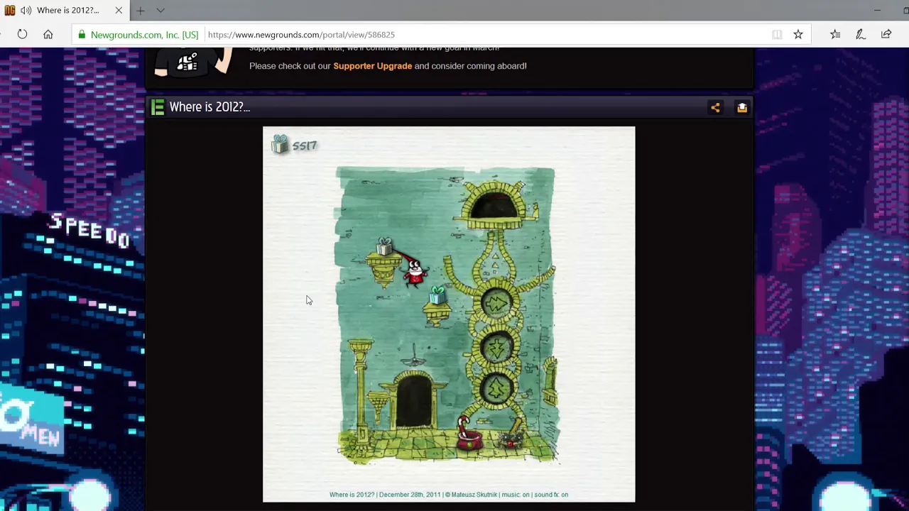Image resolution: width=909 pixels, height=511 pixels.
Task: Click the green E rating icon
Action: (158, 107)
